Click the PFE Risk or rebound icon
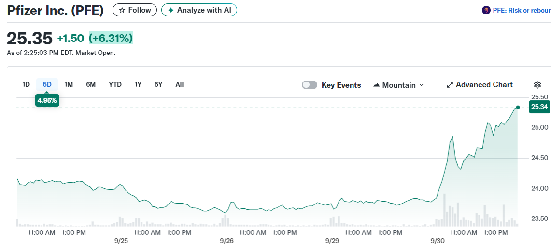 click(x=486, y=10)
